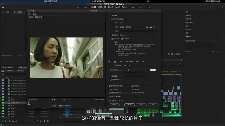Collapse the 高级设置 section arrow
The height and width of the screenshot is (126, 225).
pyautogui.click(x=110, y=76)
